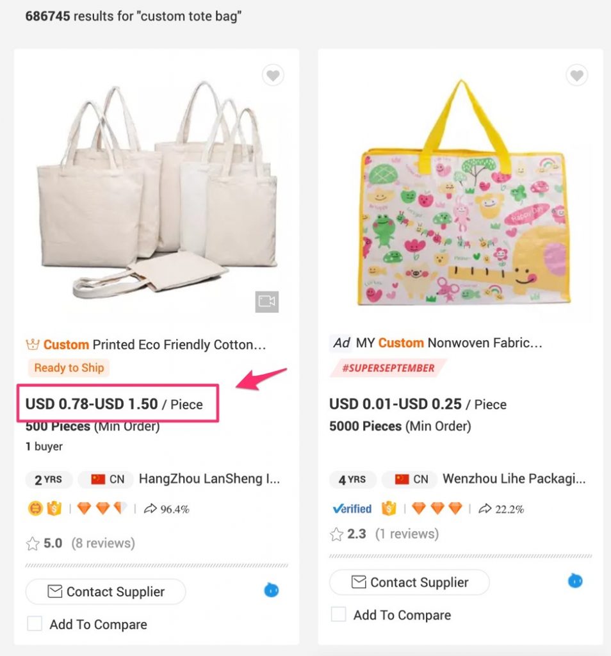Open MY Custom Nonwoven Fabric product title

(449, 343)
